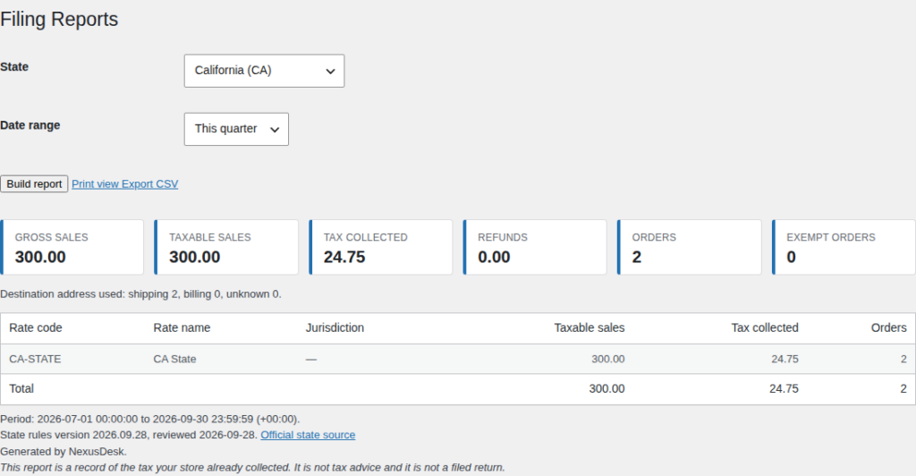
Task: Click the Destination address used line
Action: (x=140, y=294)
